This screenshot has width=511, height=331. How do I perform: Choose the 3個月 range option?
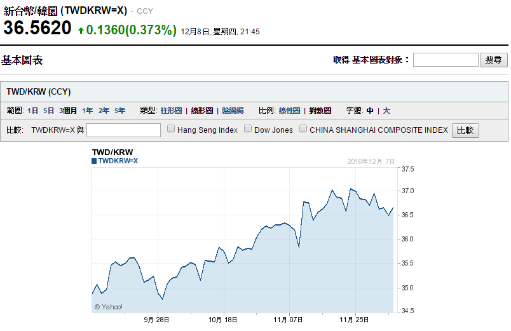(68, 111)
